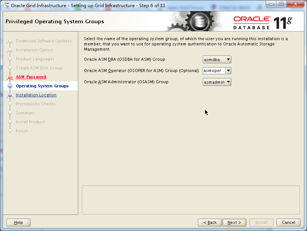
Task: Click the ASM Password error step icon
Action: [10, 78]
